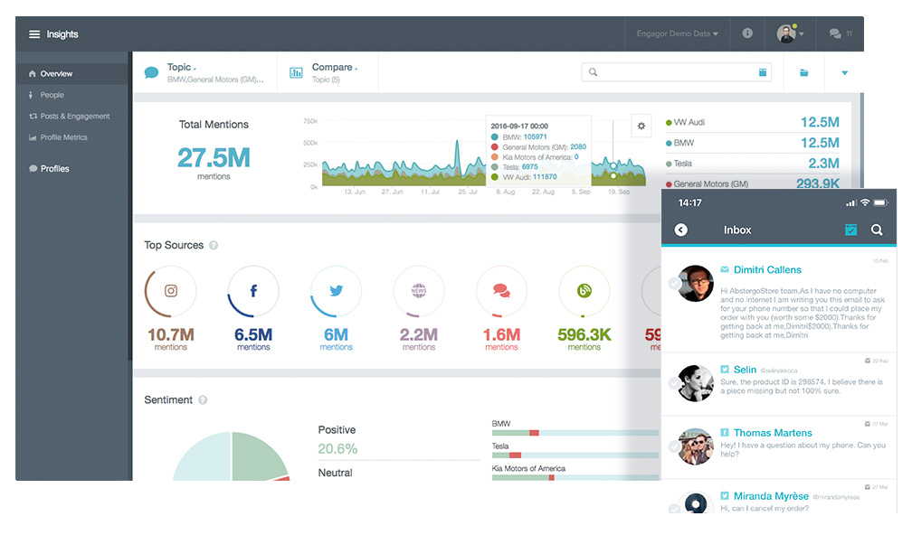
Task: Click Thomas Martens avatar photo
Action: 696,446
